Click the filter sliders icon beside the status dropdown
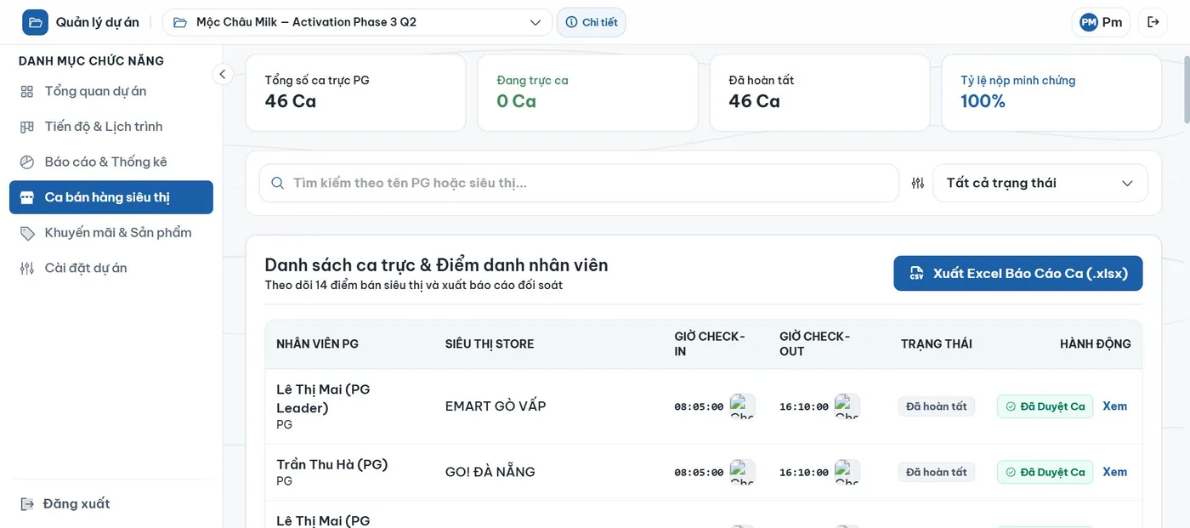The image size is (1190, 528). tap(918, 183)
